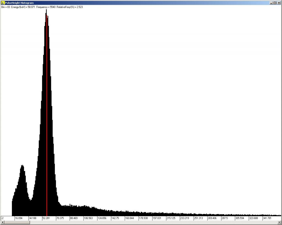Click the 106.563 energy axis label
This screenshot has height=225, width=282.
tap(88, 218)
